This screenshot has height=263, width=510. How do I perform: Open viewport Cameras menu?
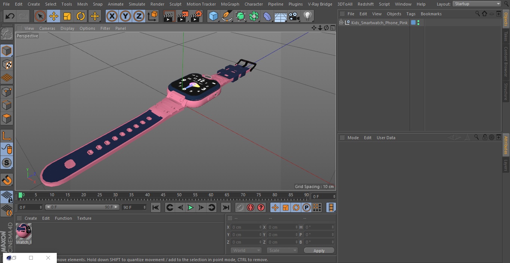(x=47, y=28)
